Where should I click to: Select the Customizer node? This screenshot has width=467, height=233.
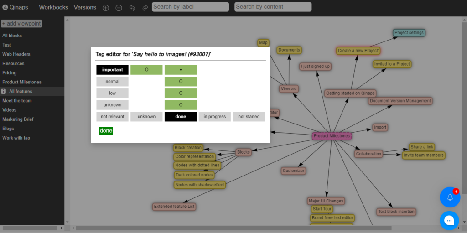click(x=293, y=171)
